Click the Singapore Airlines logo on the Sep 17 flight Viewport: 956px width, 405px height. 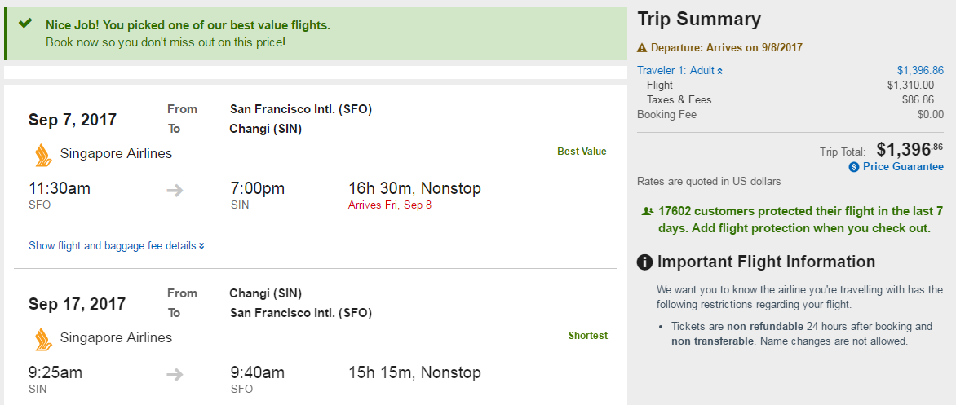pyautogui.click(x=42, y=339)
